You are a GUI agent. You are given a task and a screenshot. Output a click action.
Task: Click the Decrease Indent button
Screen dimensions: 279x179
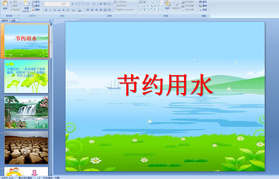101,4
